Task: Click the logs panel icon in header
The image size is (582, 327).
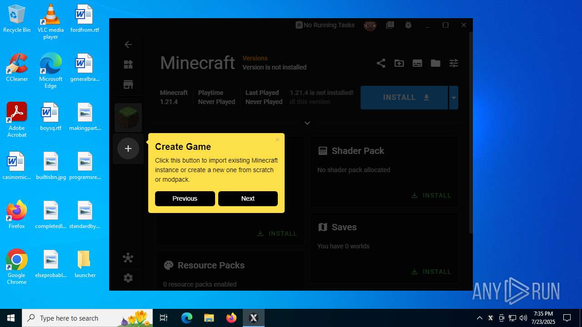Action: coord(417,63)
